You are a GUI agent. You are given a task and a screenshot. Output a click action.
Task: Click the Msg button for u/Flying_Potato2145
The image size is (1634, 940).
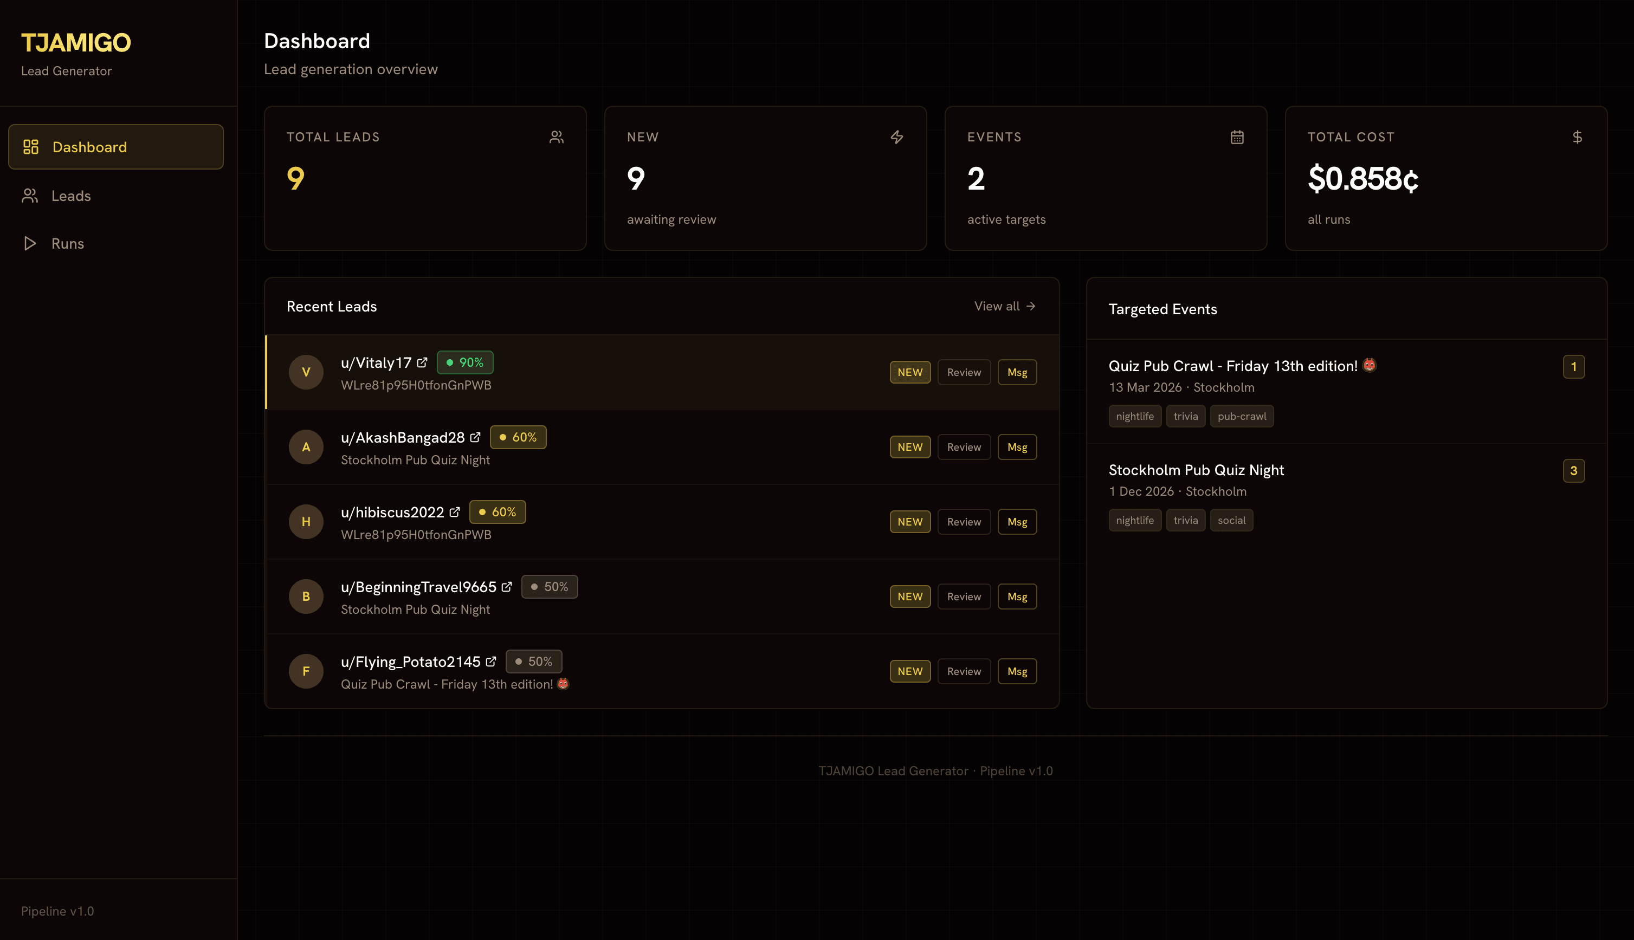click(x=1017, y=671)
